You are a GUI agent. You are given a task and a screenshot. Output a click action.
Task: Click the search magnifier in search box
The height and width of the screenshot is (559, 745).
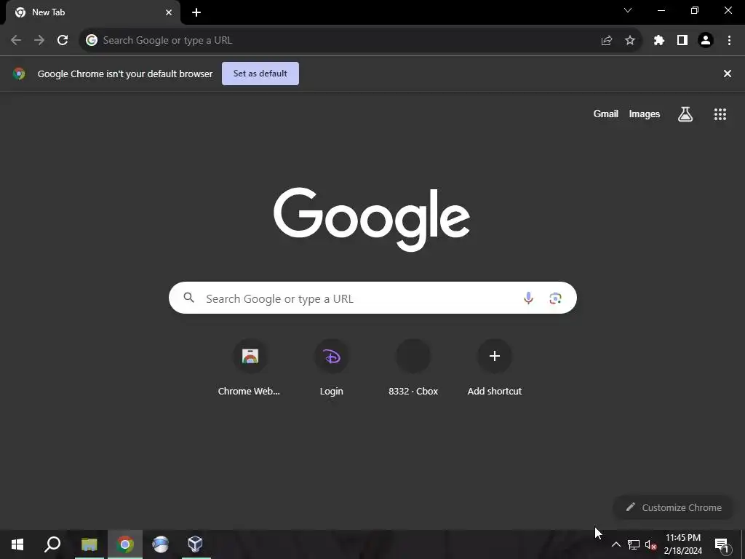tap(189, 298)
